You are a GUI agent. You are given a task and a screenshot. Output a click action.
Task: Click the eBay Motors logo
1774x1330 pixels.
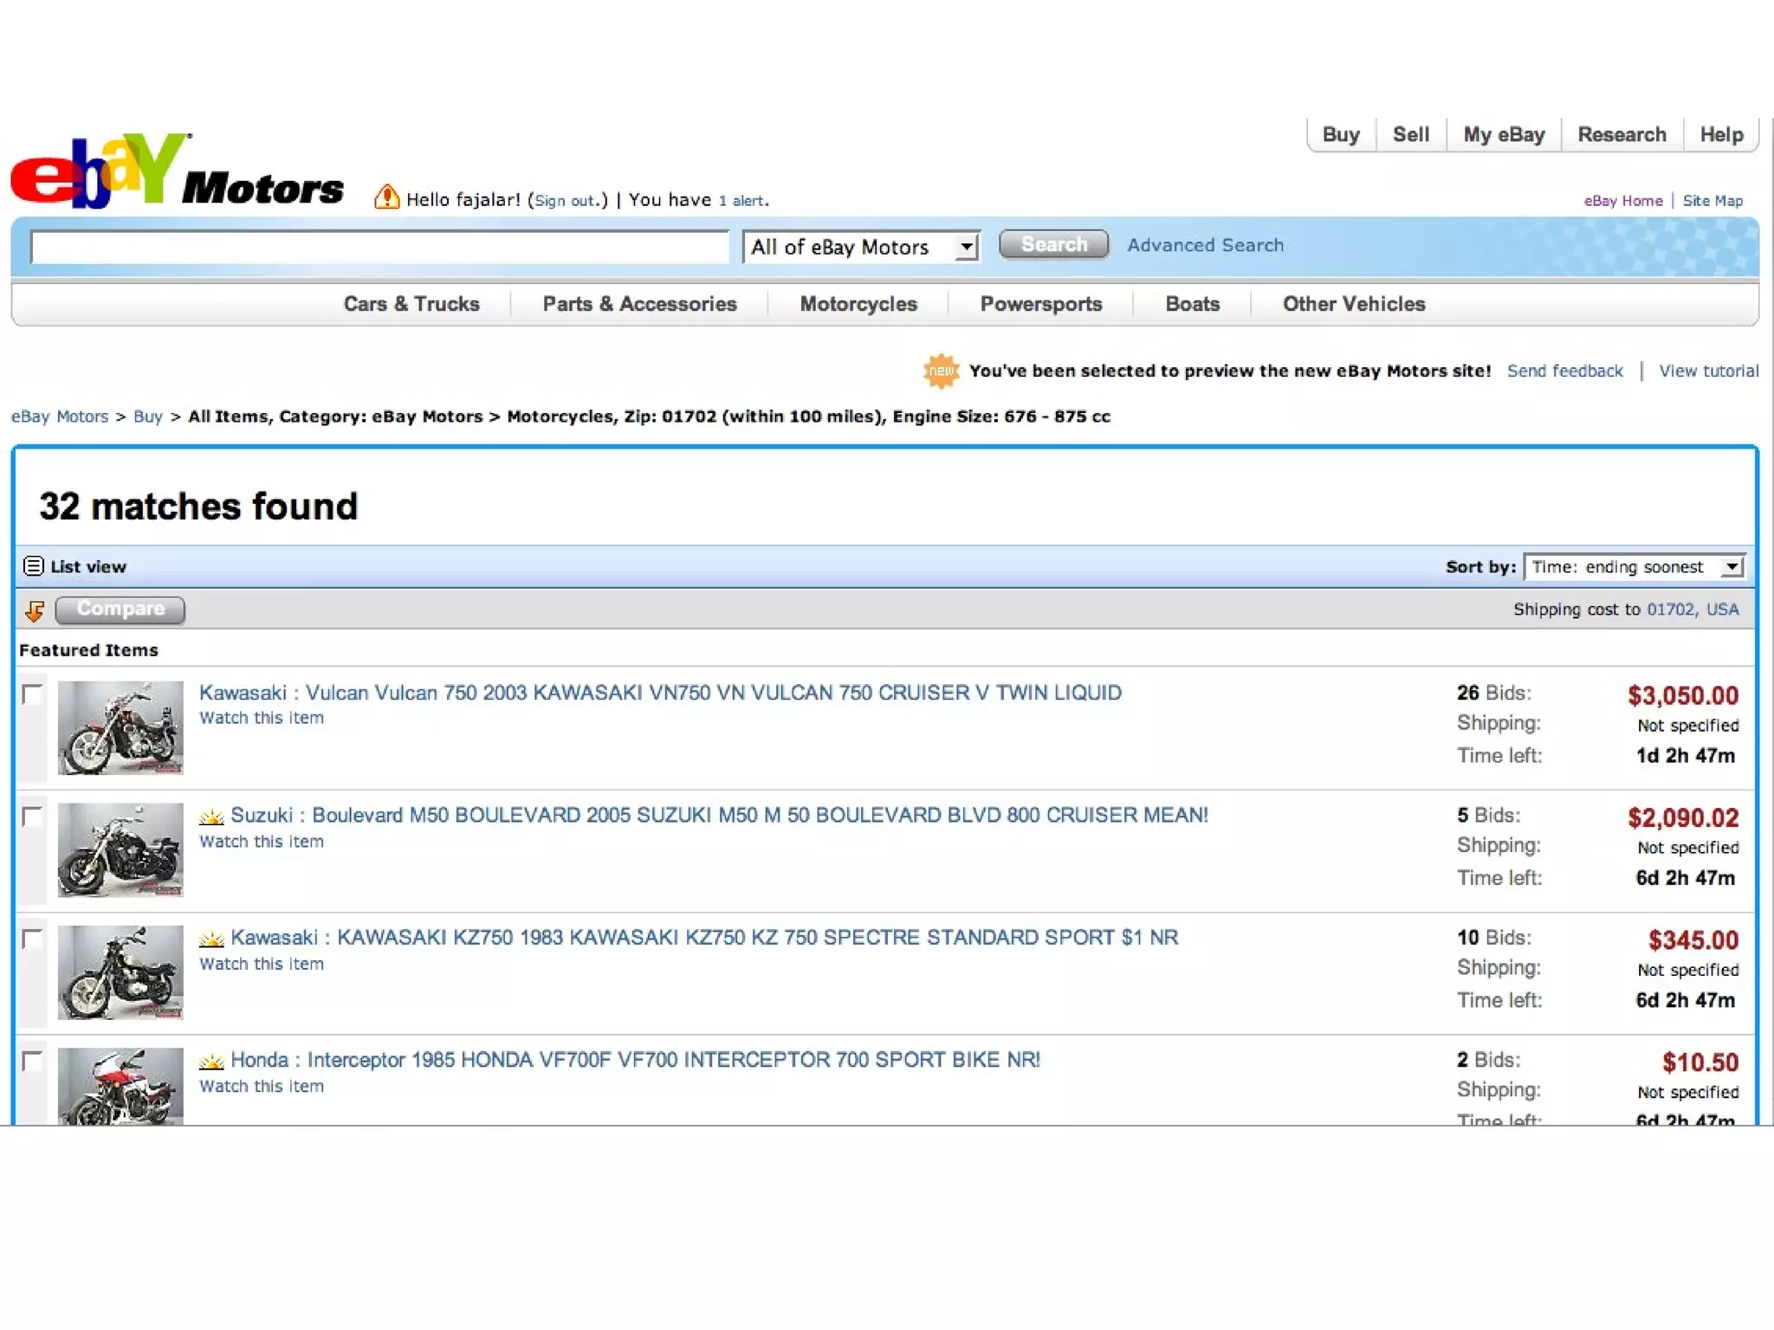point(177,171)
